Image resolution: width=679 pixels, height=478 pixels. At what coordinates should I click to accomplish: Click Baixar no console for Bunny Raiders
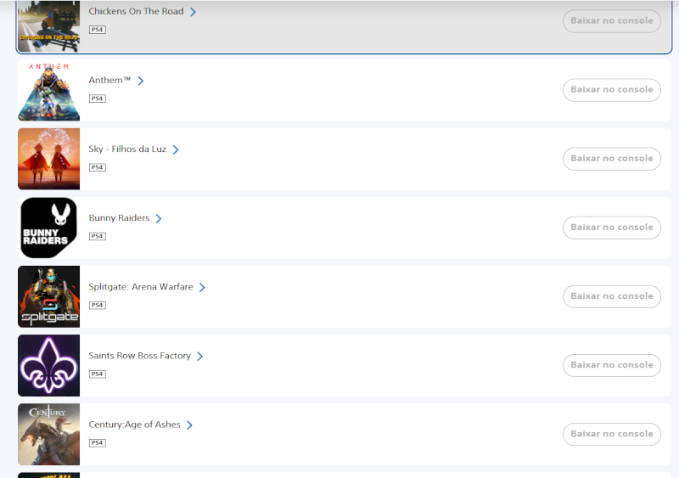tap(612, 228)
